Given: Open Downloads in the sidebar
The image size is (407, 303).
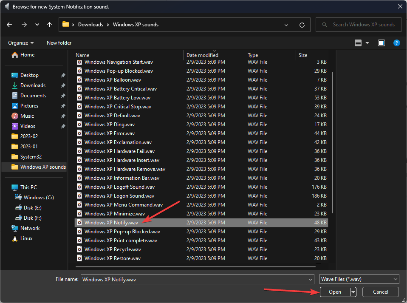Looking at the screenshot, I should [28, 85].
